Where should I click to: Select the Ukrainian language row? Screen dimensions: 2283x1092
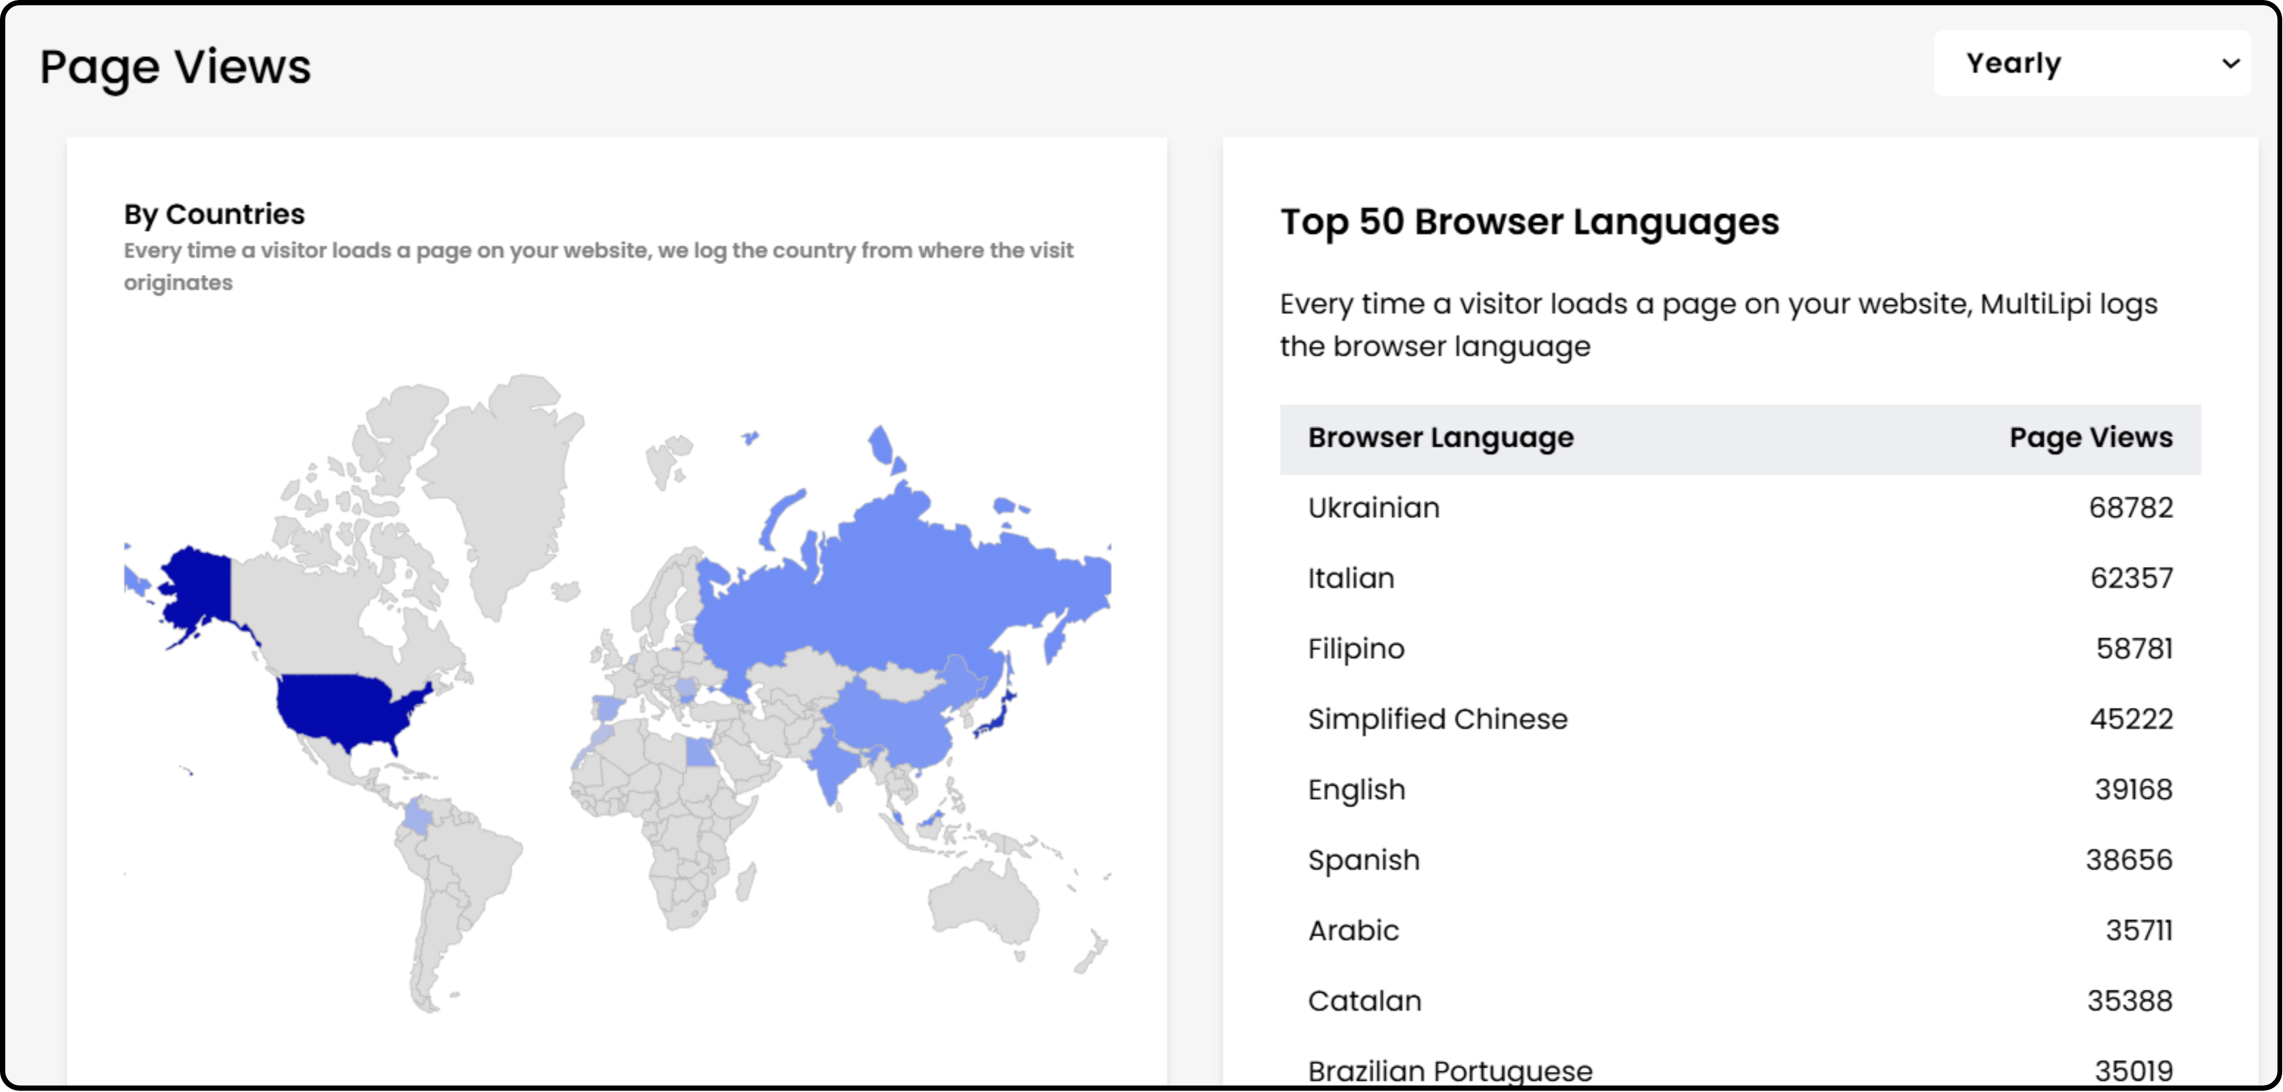point(1740,508)
